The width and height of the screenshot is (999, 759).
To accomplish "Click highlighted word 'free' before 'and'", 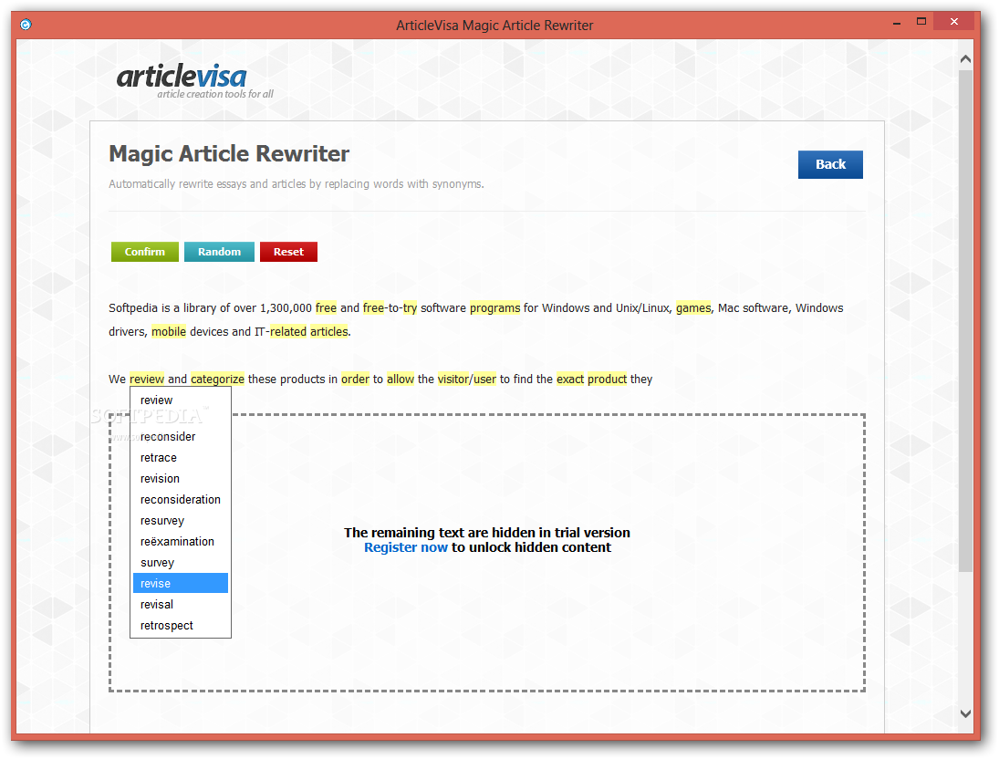I will tap(326, 307).
